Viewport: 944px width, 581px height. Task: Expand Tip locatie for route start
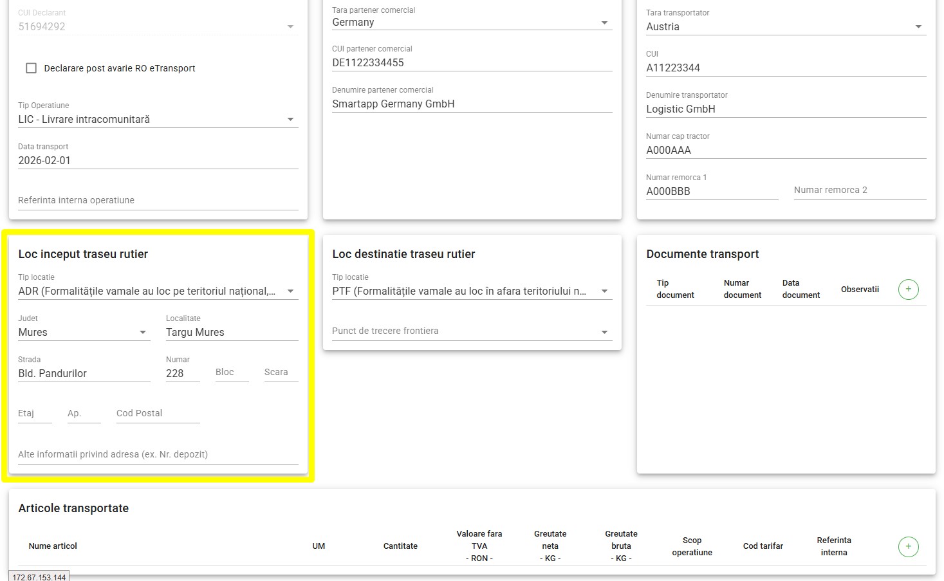pyautogui.click(x=158, y=291)
